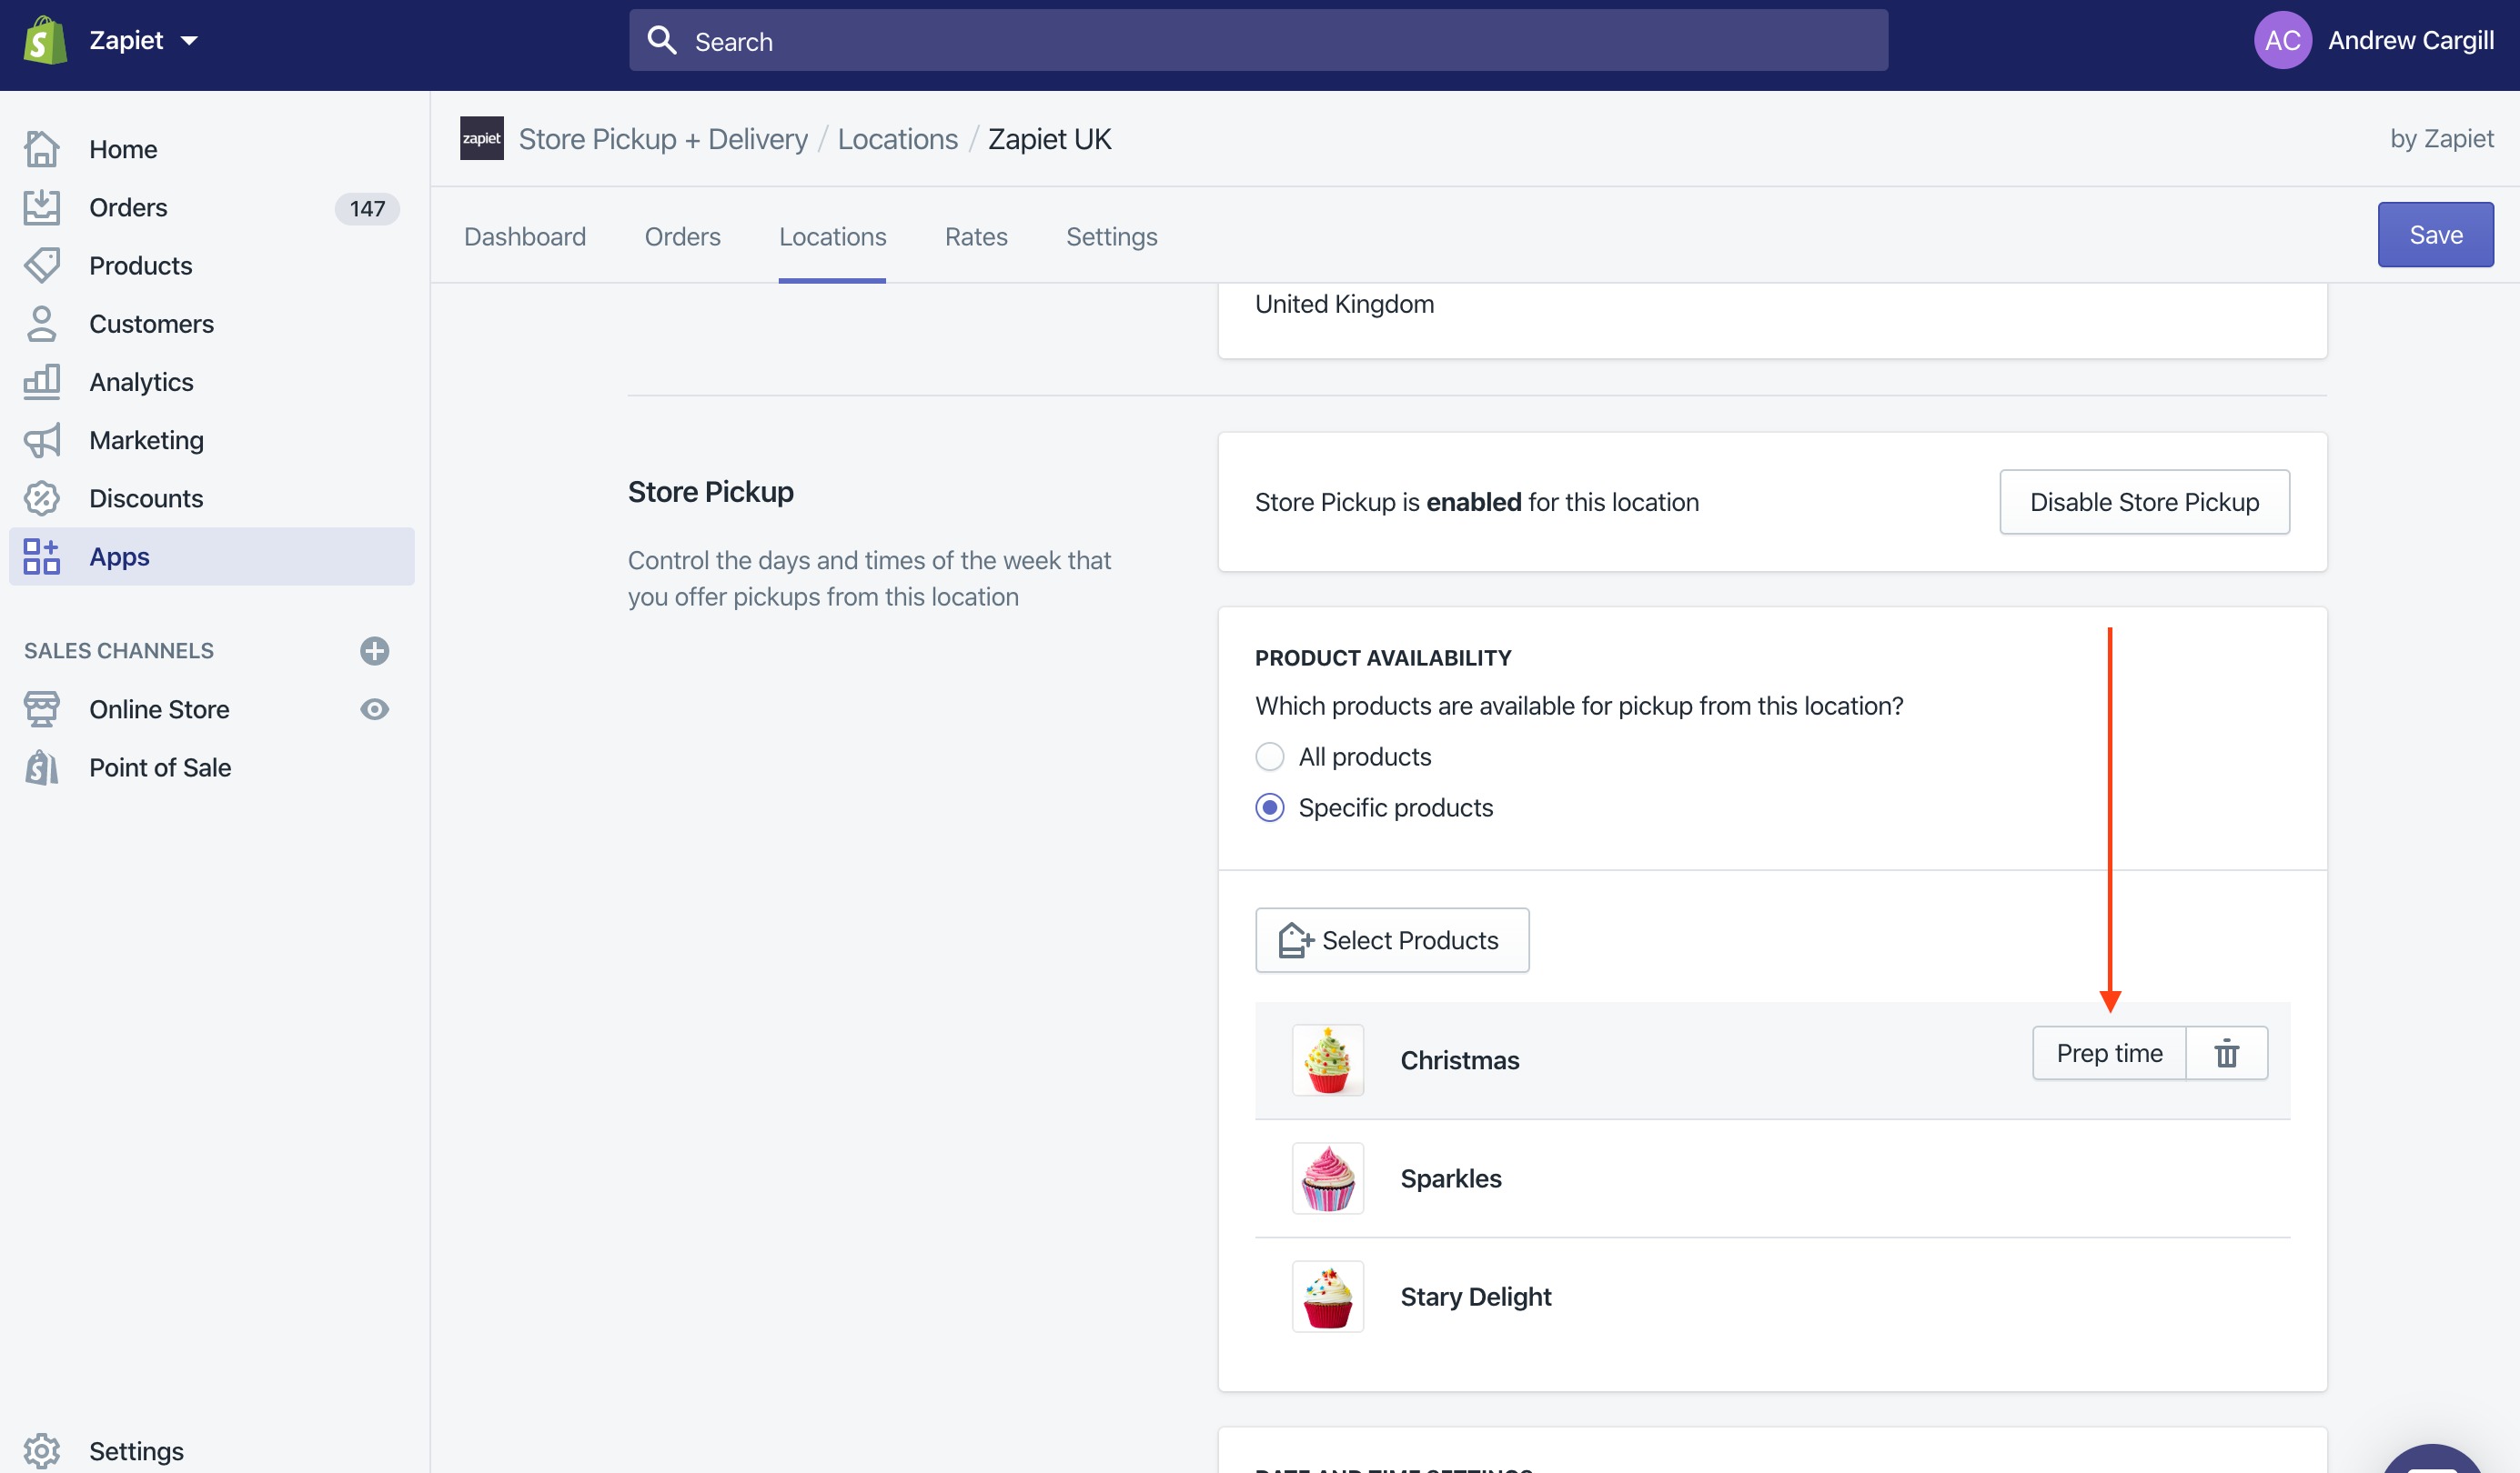Viewport: 2520px width, 1473px height.
Task: Click the Home sidebar icon
Action: point(42,149)
